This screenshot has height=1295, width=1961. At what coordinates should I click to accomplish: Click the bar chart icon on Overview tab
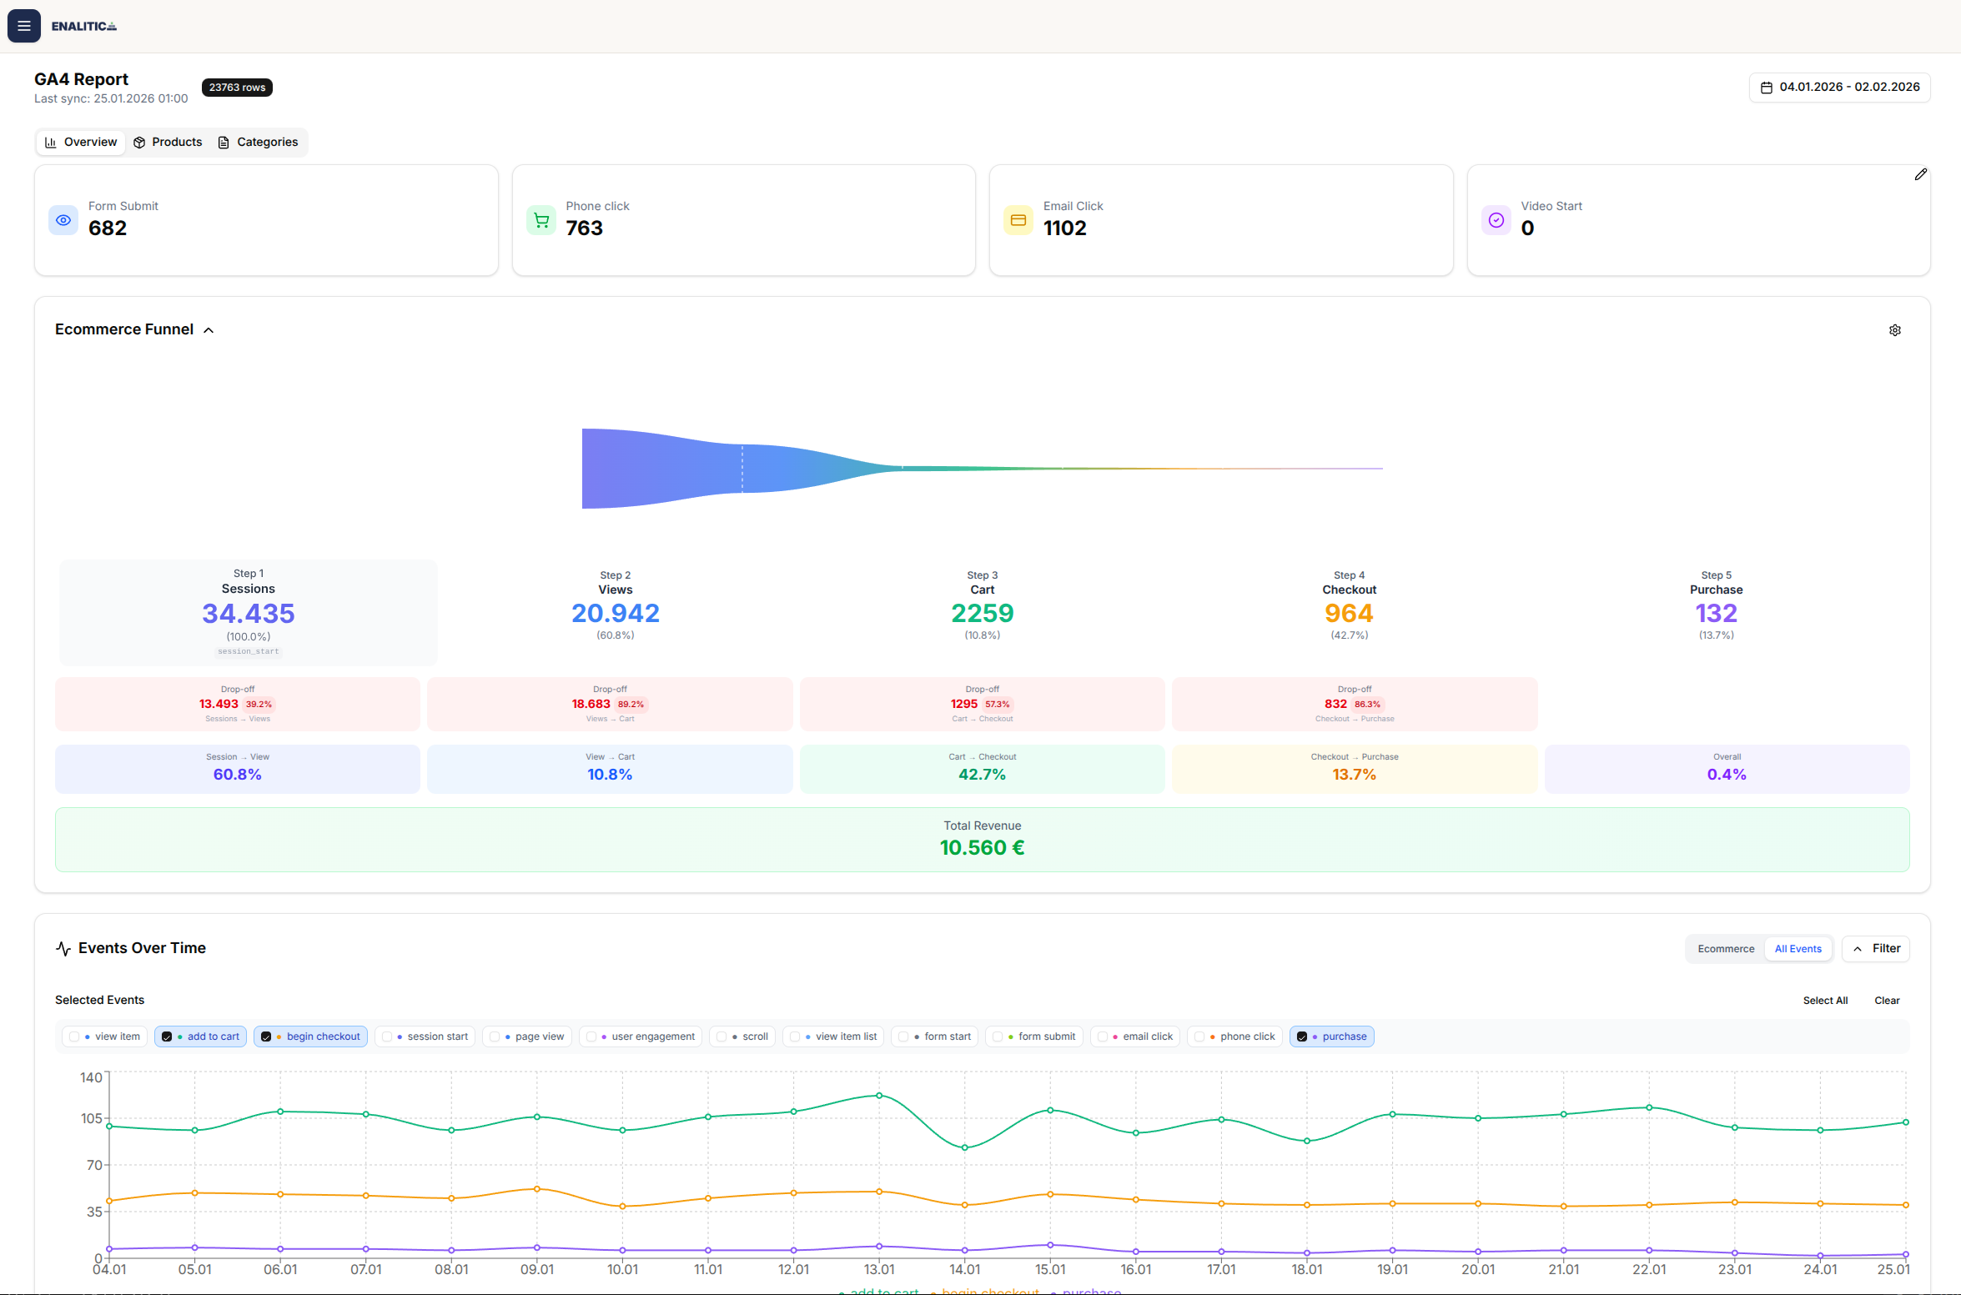(51, 142)
